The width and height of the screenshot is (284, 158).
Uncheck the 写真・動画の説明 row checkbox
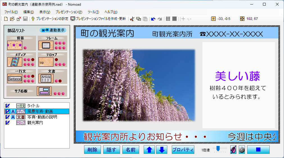click(x=7, y=117)
